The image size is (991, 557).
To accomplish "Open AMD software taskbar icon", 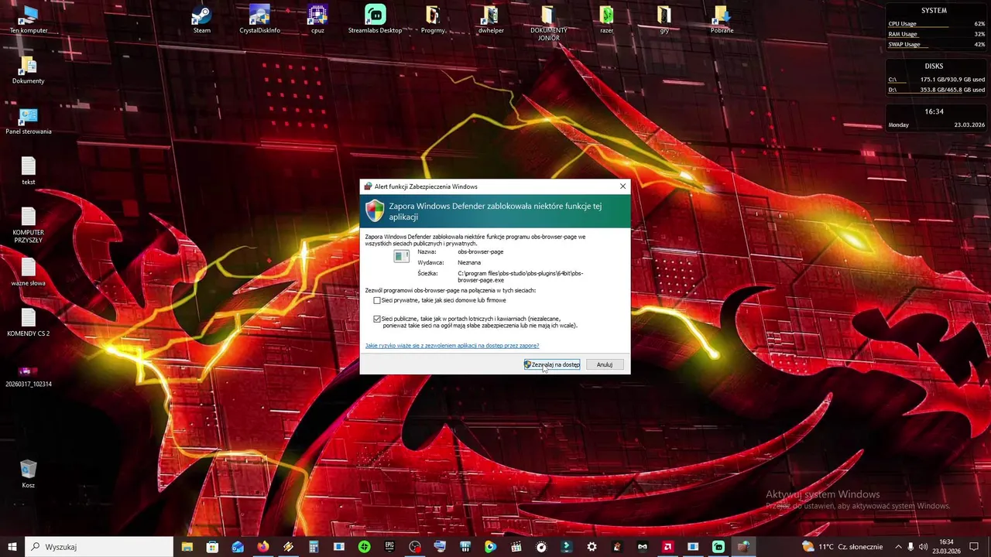I will pyautogui.click(x=667, y=547).
